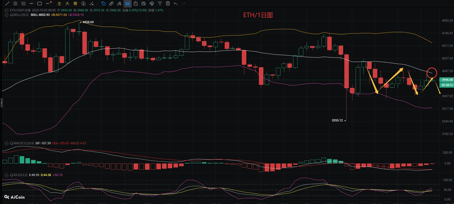
Task: Pick the three horizontal lines tool
Action: (23, 4)
